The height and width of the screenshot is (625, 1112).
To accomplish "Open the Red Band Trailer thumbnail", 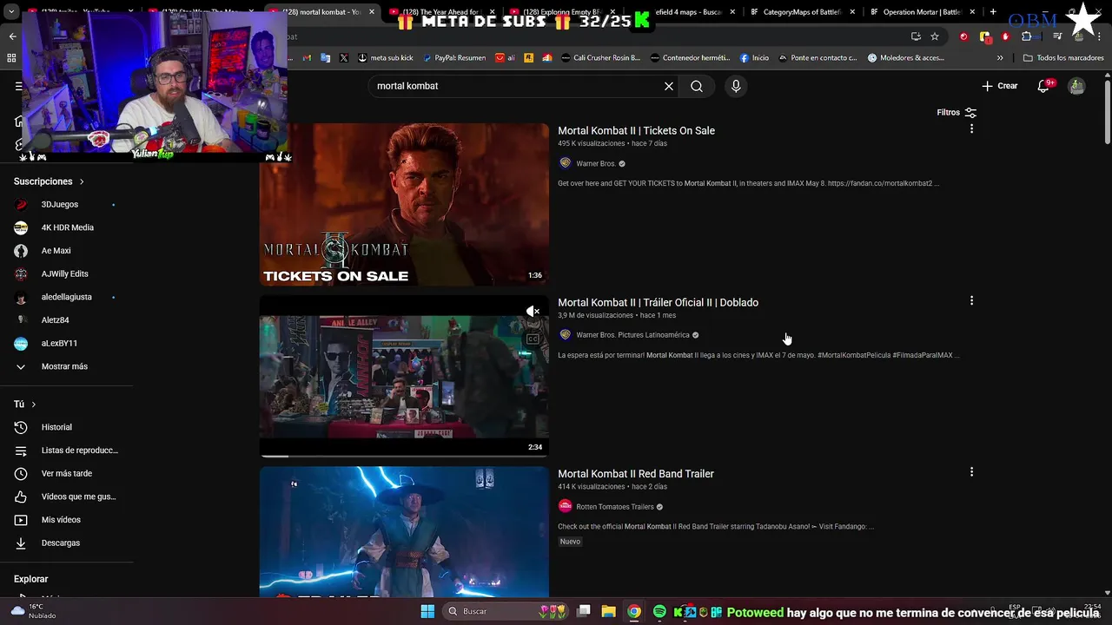I will pos(404,532).
